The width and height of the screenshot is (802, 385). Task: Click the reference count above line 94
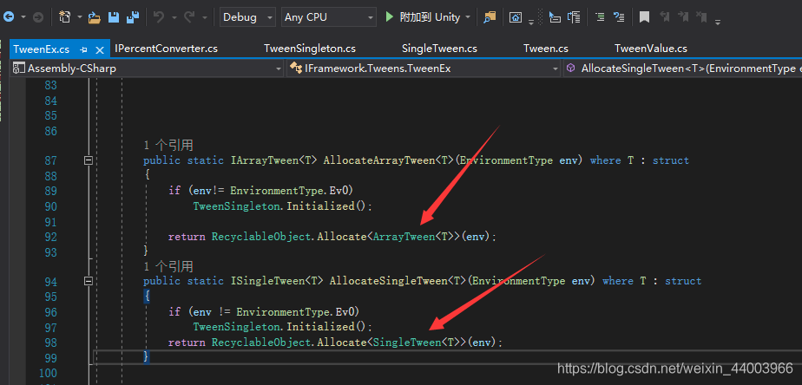tap(168, 266)
